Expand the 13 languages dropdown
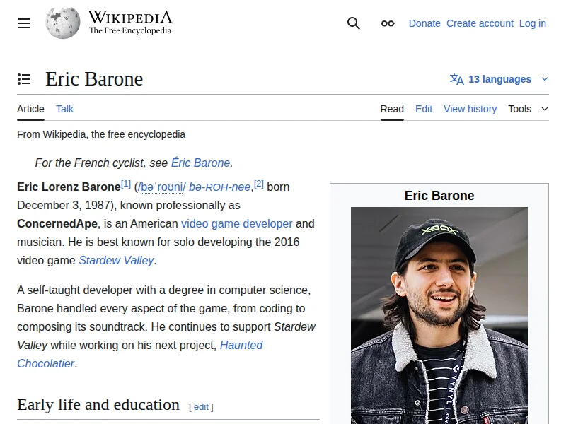566x424 pixels. [x=499, y=79]
